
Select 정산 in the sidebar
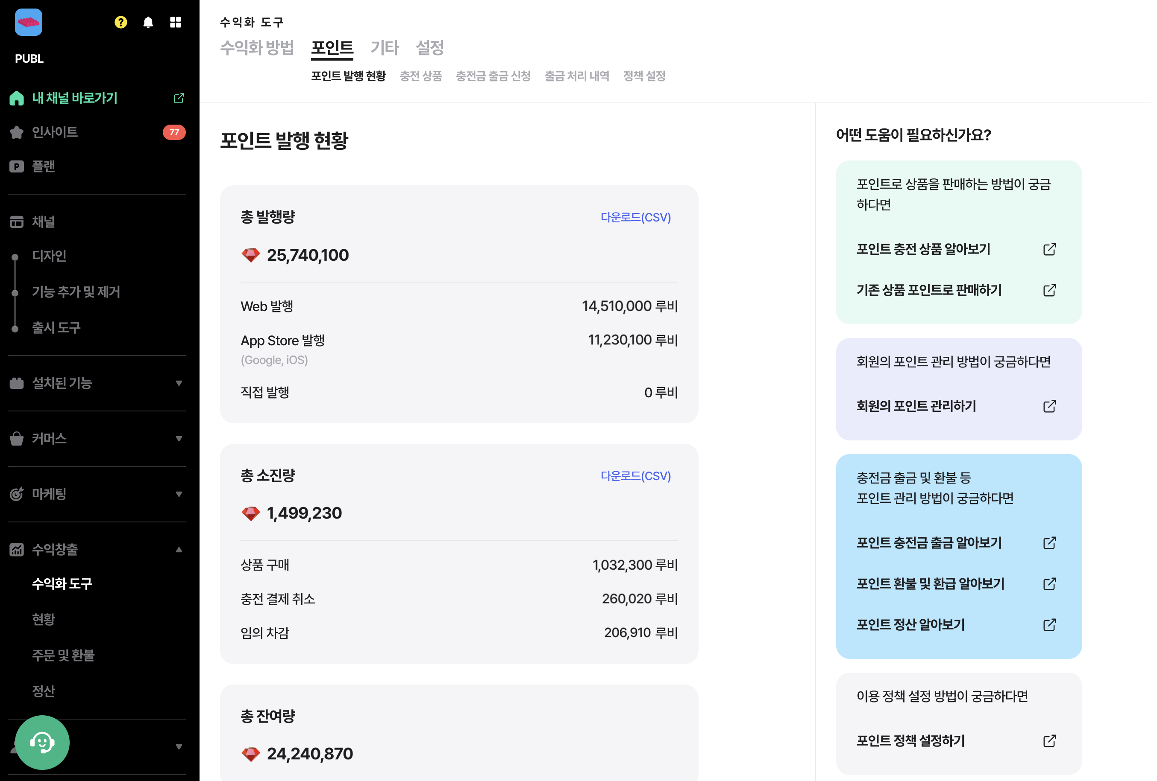[42, 691]
